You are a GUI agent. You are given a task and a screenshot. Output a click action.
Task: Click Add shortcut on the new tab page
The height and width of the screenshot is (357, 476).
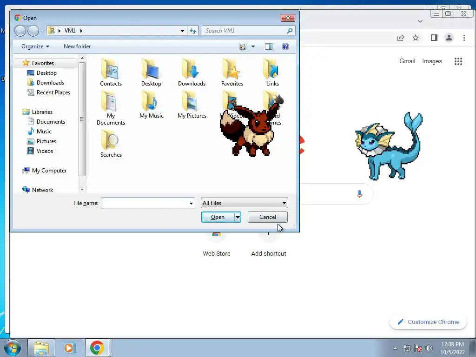[269, 245]
